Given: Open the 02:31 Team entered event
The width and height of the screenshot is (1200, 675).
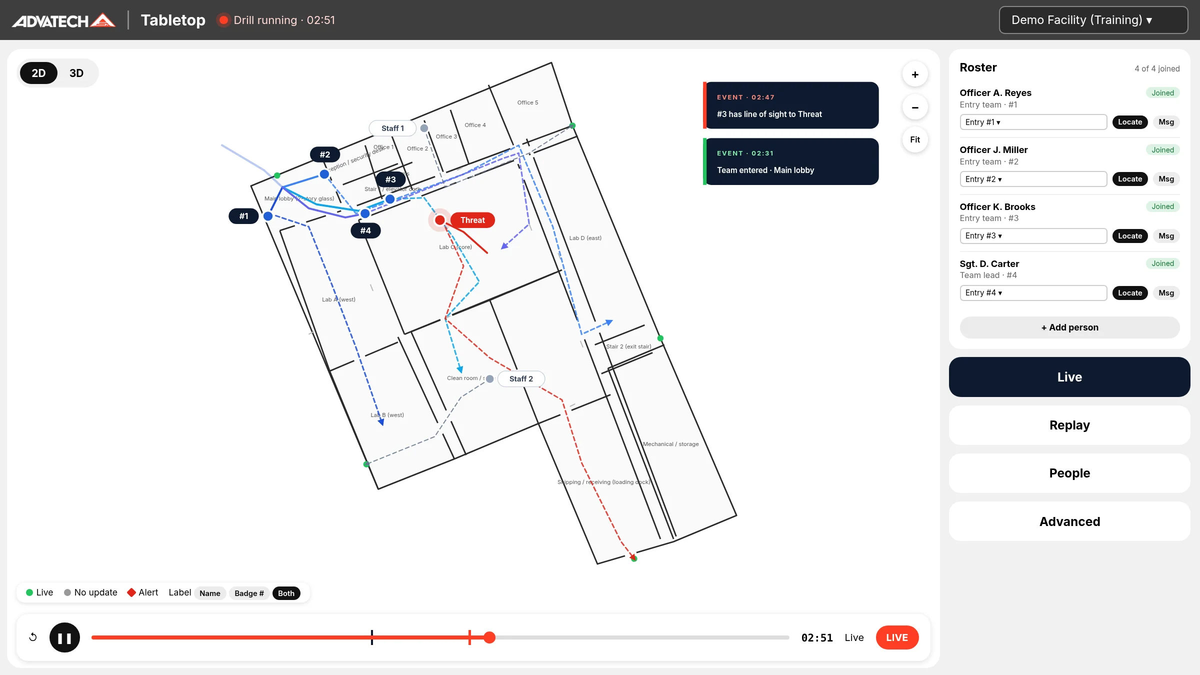Looking at the screenshot, I should click(x=790, y=161).
